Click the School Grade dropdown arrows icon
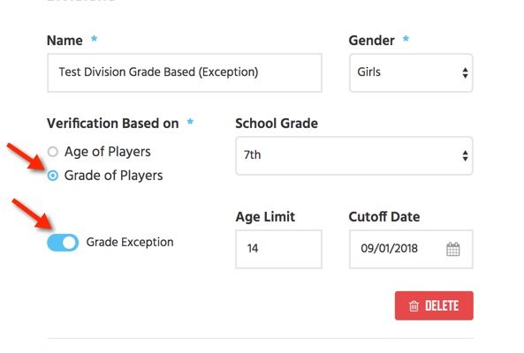Image resolution: width=524 pixels, height=353 pixels. coord(465,155)
